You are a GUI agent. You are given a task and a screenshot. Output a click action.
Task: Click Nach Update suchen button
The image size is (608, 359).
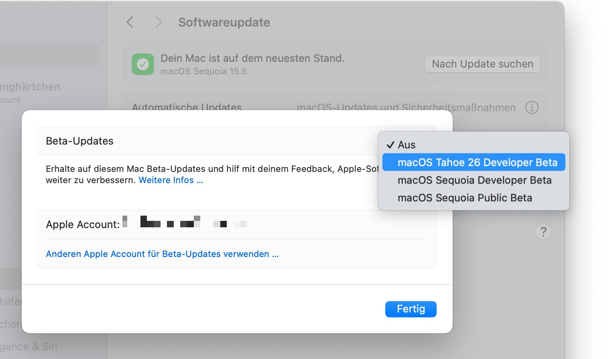(x=482, y=64)
